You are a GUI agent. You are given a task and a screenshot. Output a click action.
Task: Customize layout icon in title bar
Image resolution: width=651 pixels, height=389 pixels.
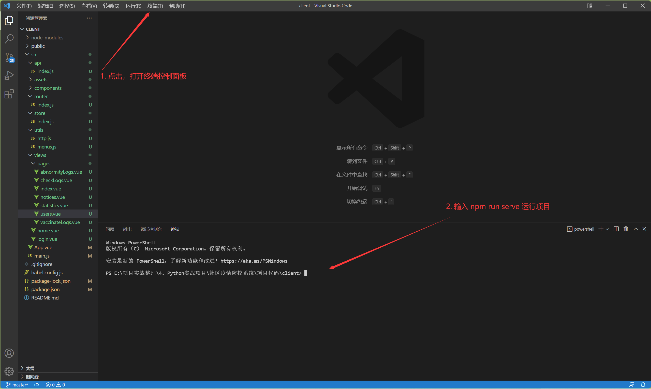[x=589, y=6]
